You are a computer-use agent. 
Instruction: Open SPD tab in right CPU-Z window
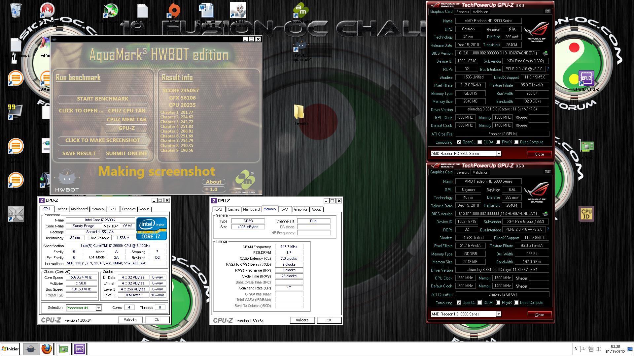coord(285,209)
